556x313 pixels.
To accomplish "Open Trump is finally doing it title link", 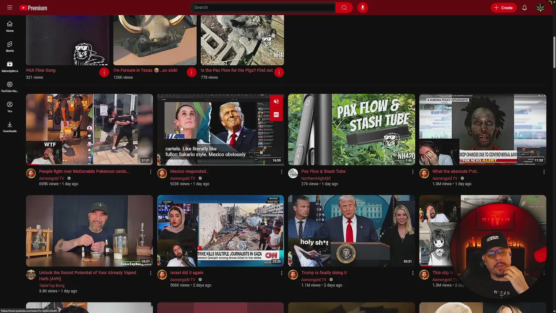I will click(324, 273).
